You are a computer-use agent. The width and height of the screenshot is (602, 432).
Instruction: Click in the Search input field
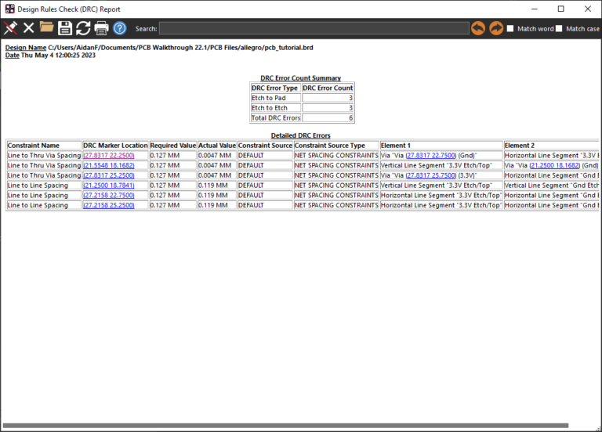click(x=314, y=28)
